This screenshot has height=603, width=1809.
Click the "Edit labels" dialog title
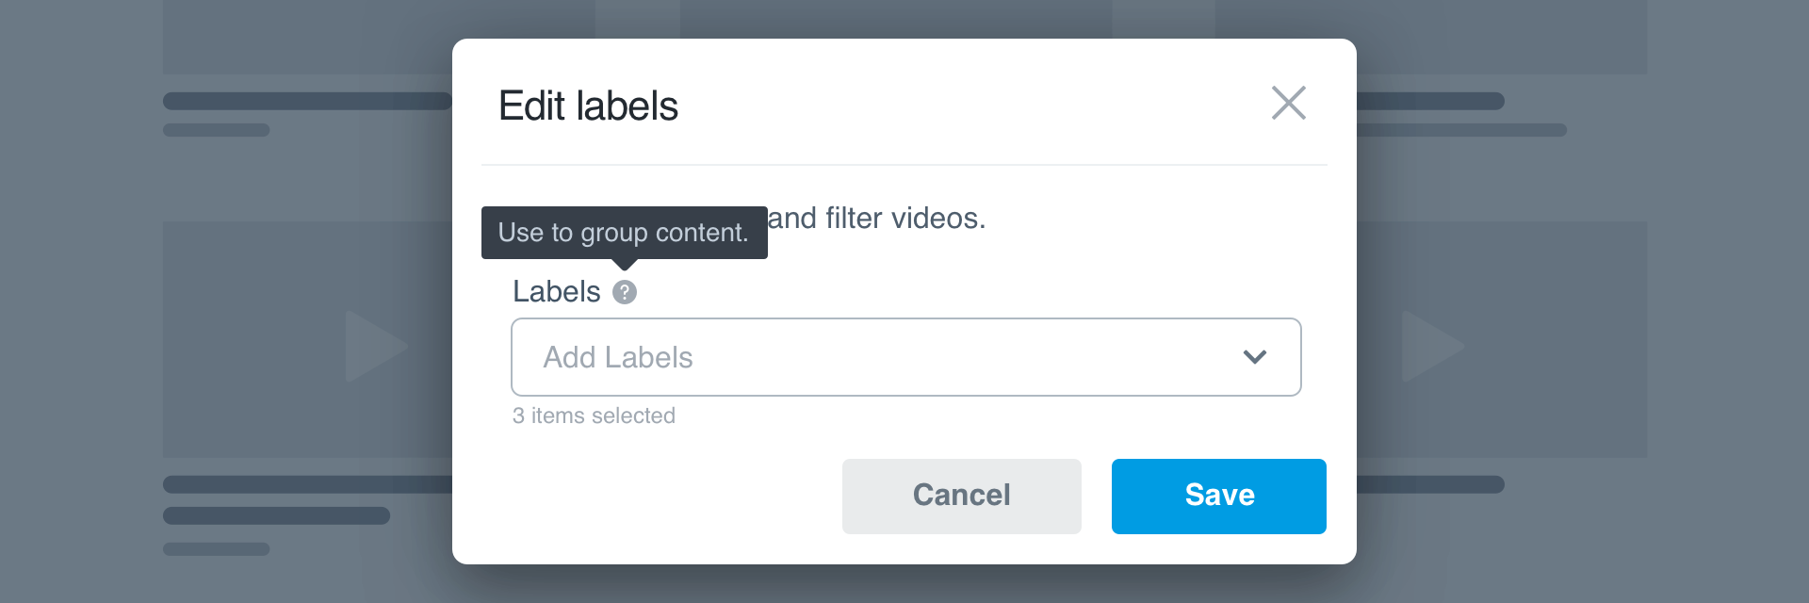pyautogui.click(x=588, y=106)
